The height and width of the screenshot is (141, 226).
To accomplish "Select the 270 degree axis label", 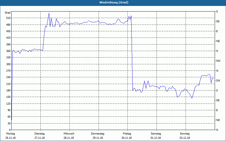I will (8, 71).
